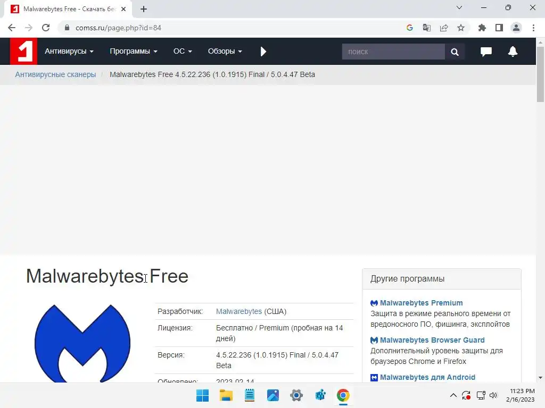Viewport: 545px width, 408px height.
Task: Click the 'Другие программы' panel header
Action: coord(441,279)
